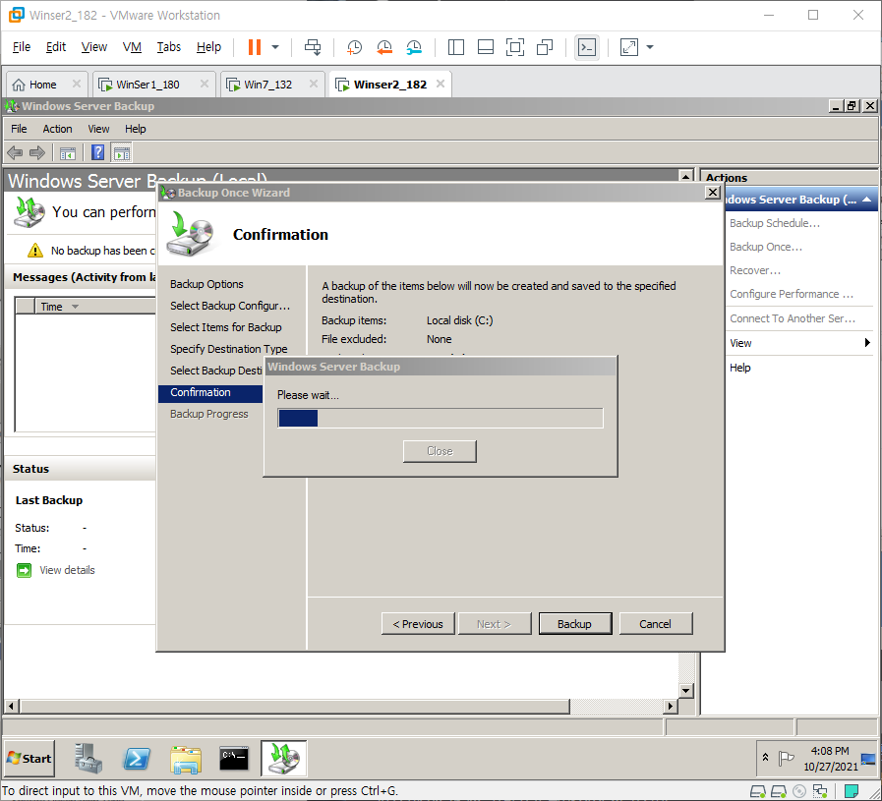This screenshot has width=882, height=801.
Task: Click Recover... in the Actions pane
Action: point(755,270)
